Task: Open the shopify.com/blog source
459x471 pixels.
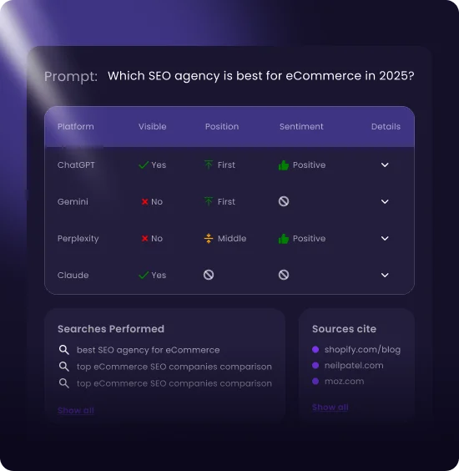Action: [362, 350]
